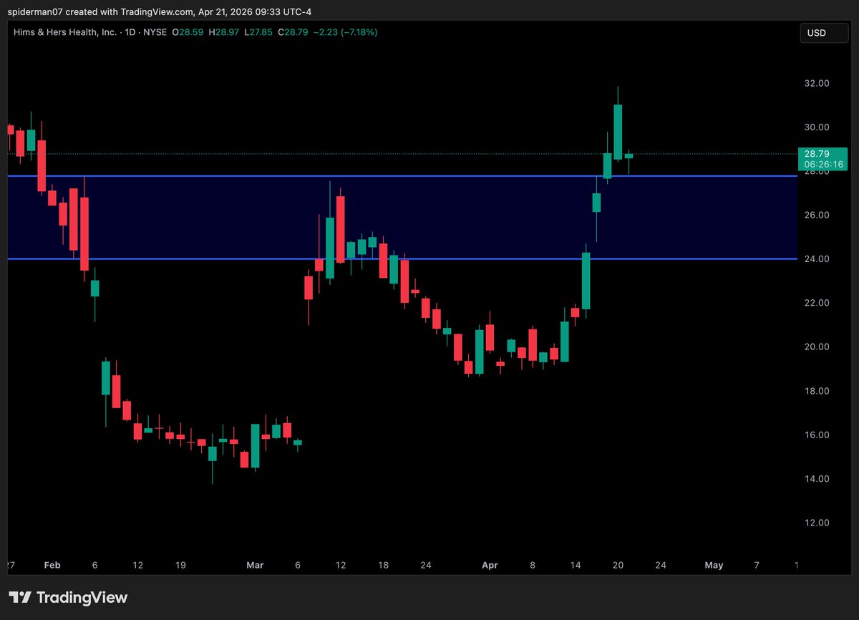Click the Apr date axis label
The height and width of the screenshot is (620, 859).
coord(490,565)
